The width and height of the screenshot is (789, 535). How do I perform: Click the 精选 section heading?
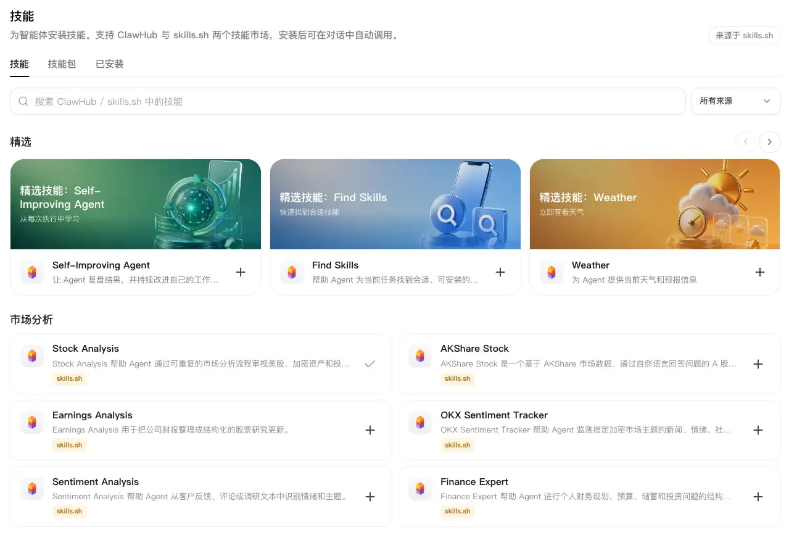coord(20,142)
